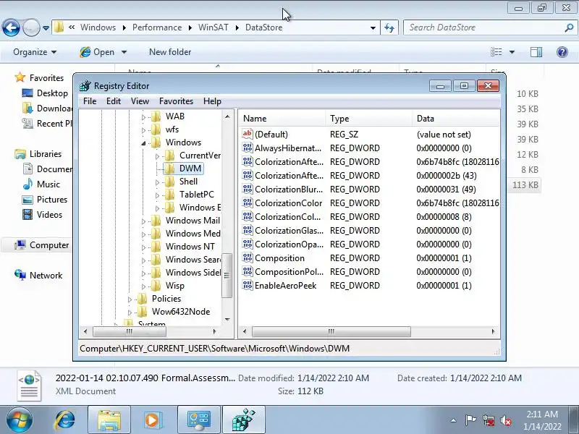The width and height of the screenshot is (579, 434).
Task: Open Windows Media Player from taskbar
Action: click(152, 420)
